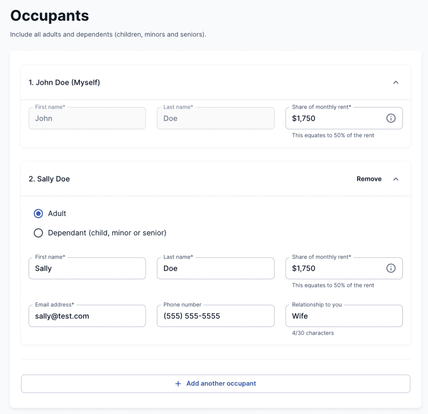428x414 pixels.
Task: Select the Adult radio button
Action: pos(38,213)
